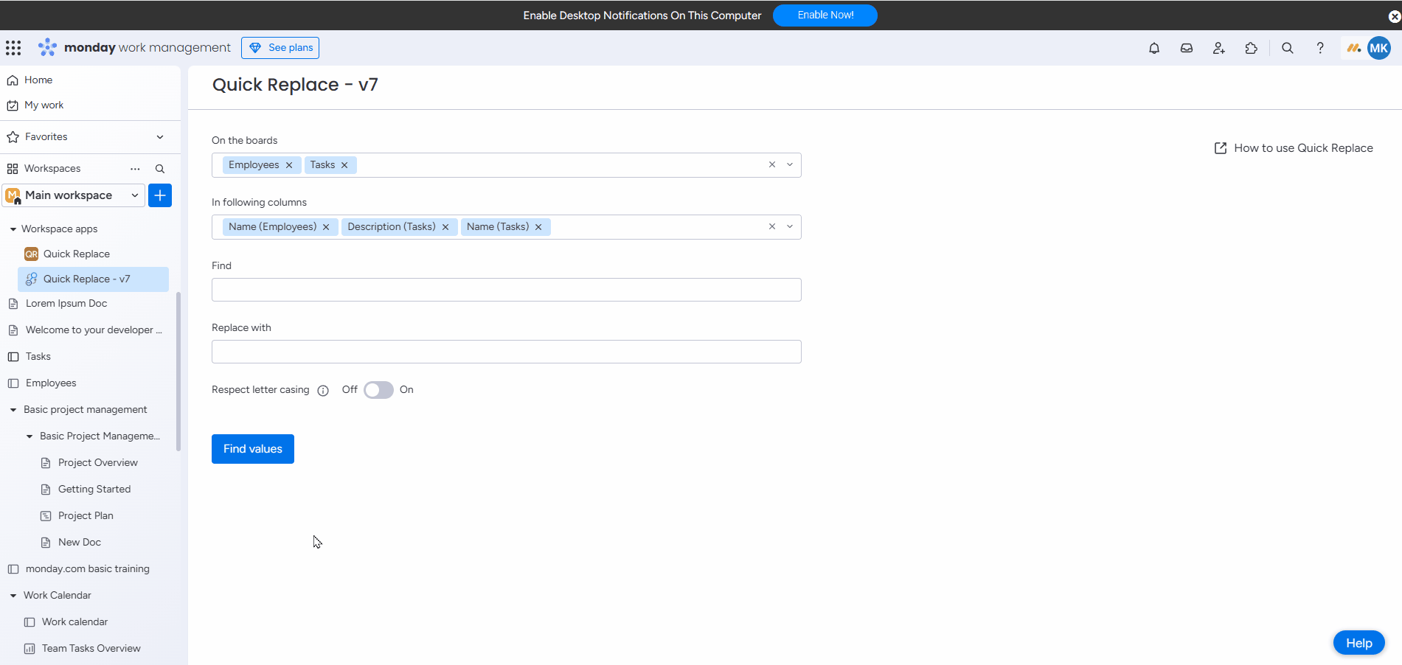This screenshot has height=665, width=1402.
Task: Click the Help button
Action: [x=1359, y=643]
